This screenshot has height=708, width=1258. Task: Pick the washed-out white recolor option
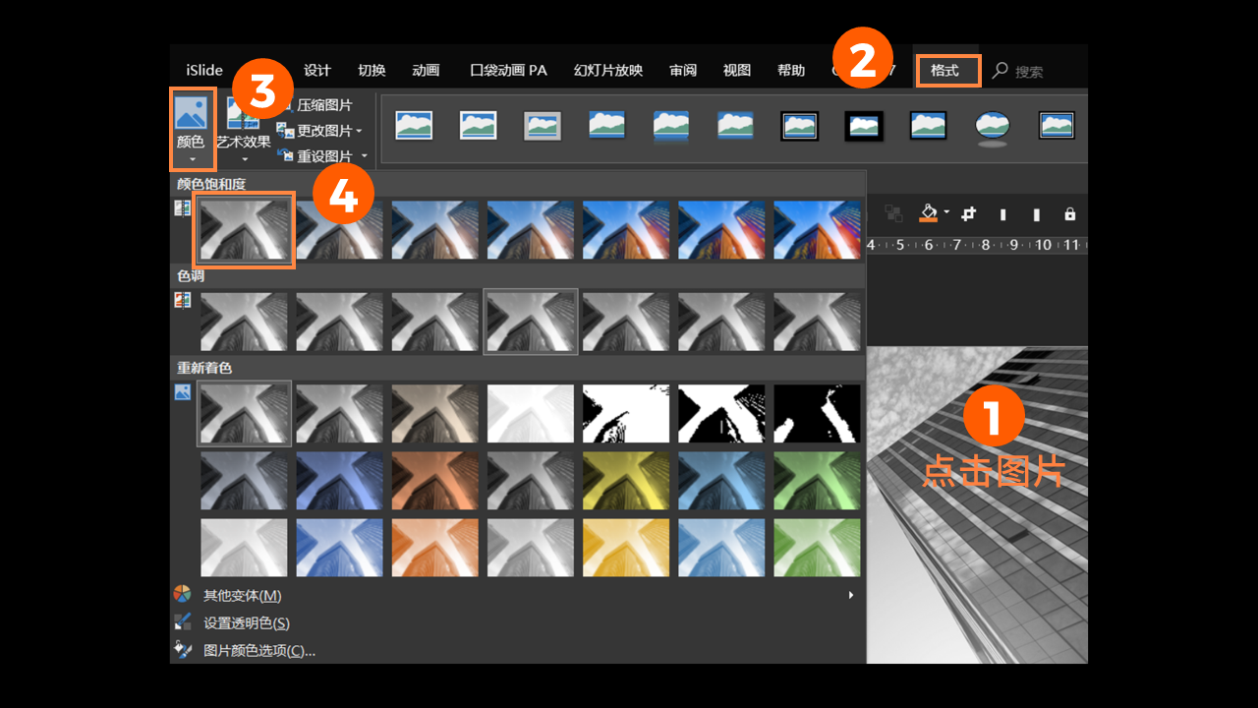[x=531, y=413]
